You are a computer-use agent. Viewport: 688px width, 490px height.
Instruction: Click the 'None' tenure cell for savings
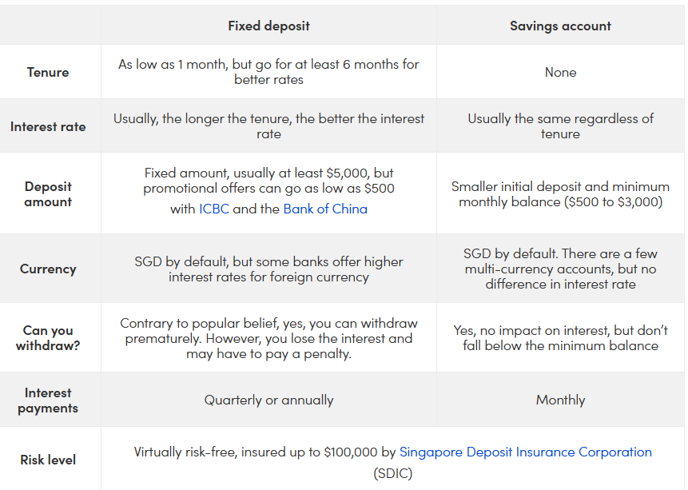click(560, 72)
